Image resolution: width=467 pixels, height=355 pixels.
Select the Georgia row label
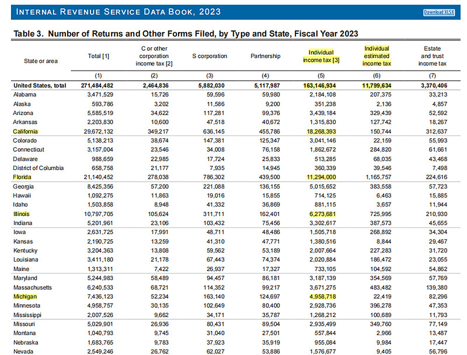click(x=23, y=186)
